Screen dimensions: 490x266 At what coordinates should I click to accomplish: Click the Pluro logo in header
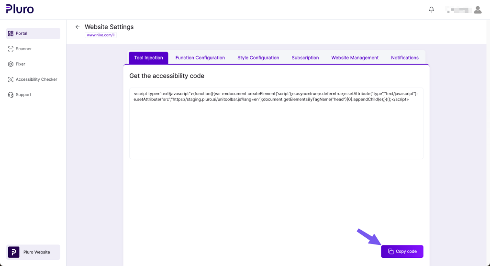(20, 9)
